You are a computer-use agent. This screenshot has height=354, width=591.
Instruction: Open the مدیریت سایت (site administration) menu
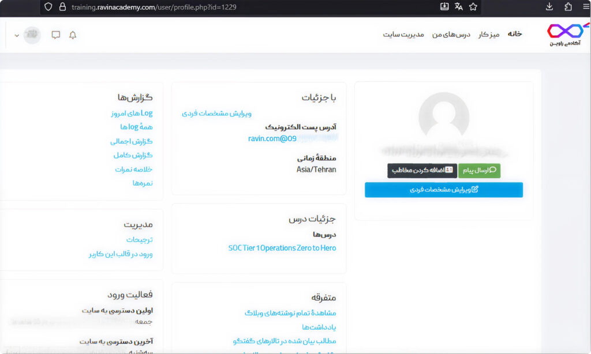(402, 34)
